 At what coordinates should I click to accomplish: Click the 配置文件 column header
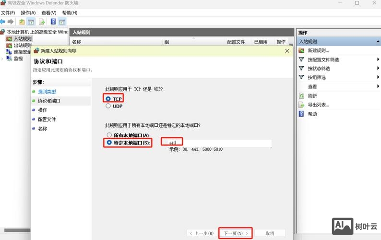[236, 42]
